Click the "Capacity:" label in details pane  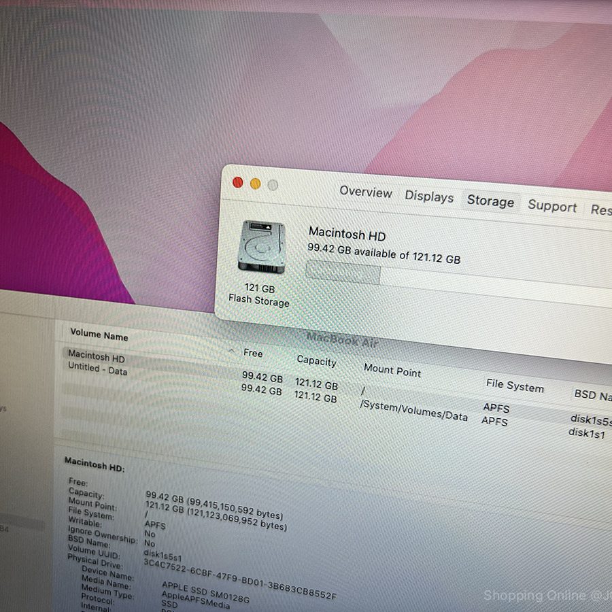click(86, 494)
